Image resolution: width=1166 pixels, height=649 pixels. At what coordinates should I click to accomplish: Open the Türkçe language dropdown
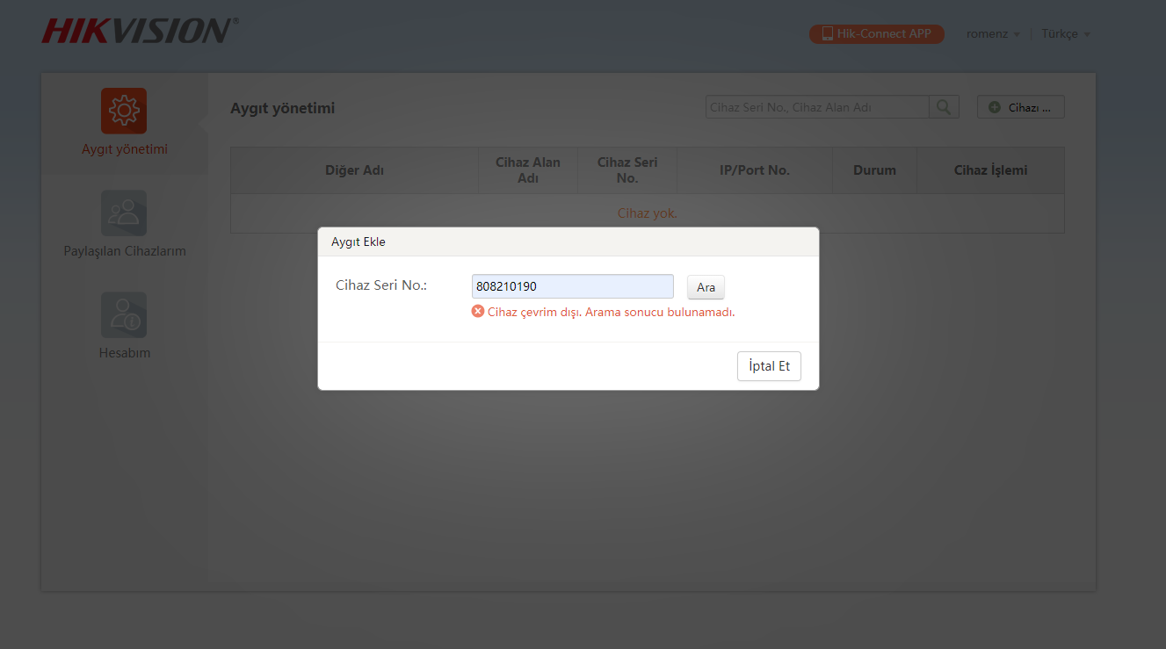(1065, 34)
